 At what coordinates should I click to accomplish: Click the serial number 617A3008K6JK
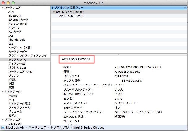[x=132, y=81]
